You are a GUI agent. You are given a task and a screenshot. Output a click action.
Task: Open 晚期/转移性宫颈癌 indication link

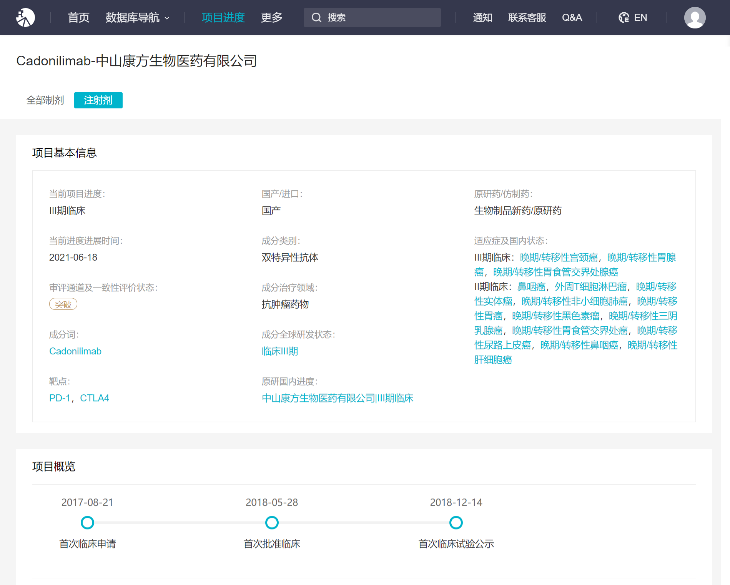[559, 257]
